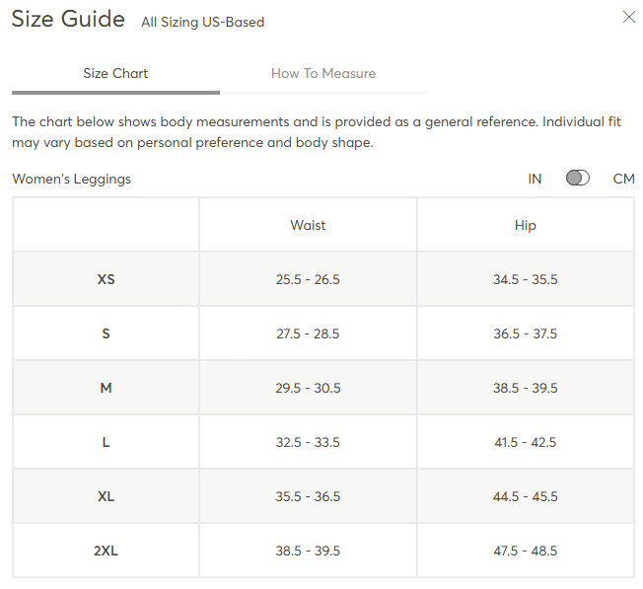Click the L waist value 32.5 - 33.5
This screenshot has width=643, height=589.
point(308,442)
